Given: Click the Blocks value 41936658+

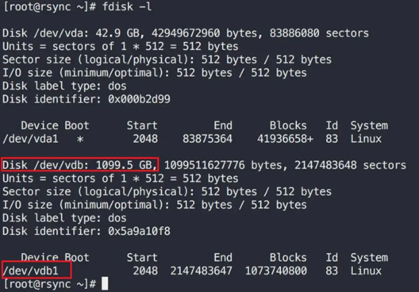Looking at the screenshot, I should (x=285, y=139).
